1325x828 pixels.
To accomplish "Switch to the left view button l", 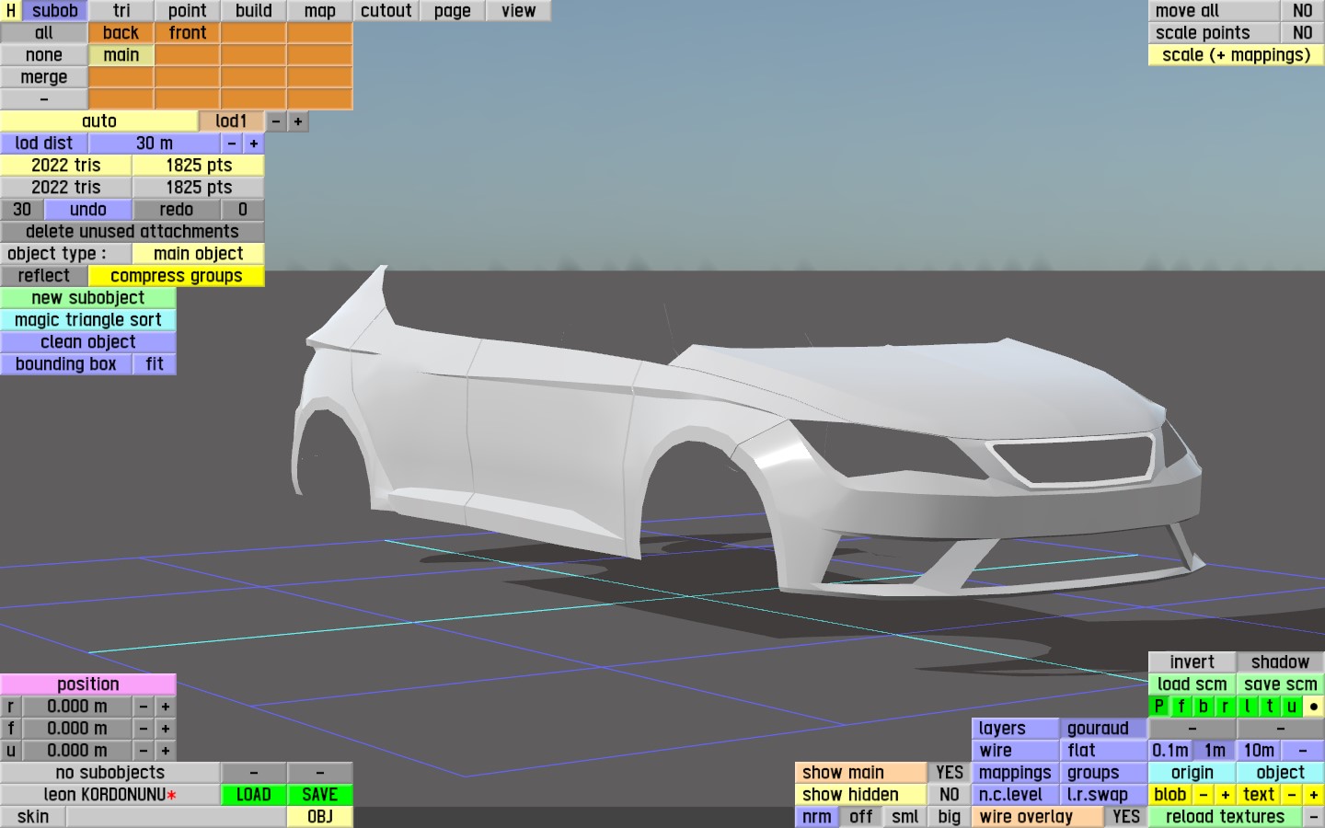I will pyautogui.click(x=1248, y=707).
